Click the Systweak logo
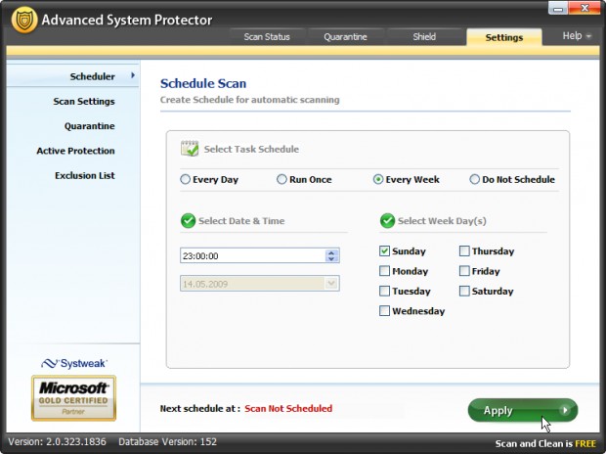Screen dimensions: 606x454 74,363
